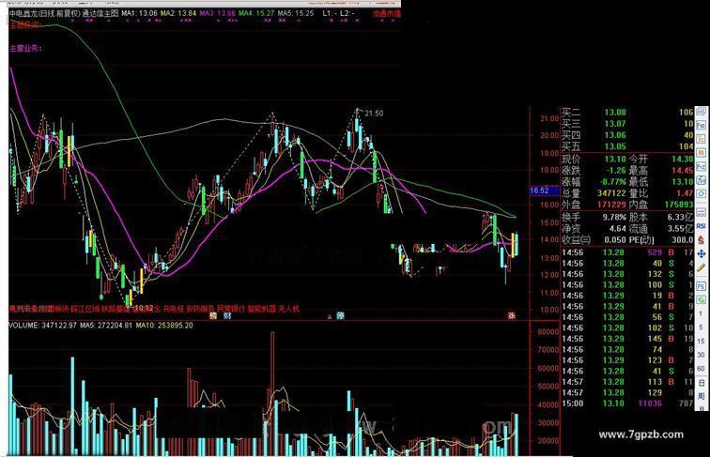Click the volume 'MA5: 272204.81' value
710x457 pixels.
[x=107, y=326]
